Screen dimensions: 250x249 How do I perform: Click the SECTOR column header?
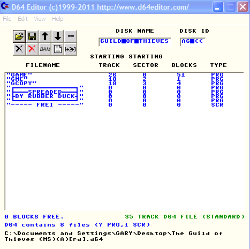[x=146, y=65]
